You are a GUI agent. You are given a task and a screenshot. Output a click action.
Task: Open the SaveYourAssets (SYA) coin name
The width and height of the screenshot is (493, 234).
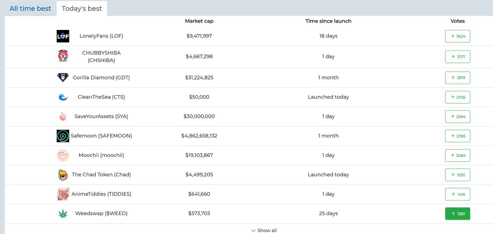tap(101, 116)
